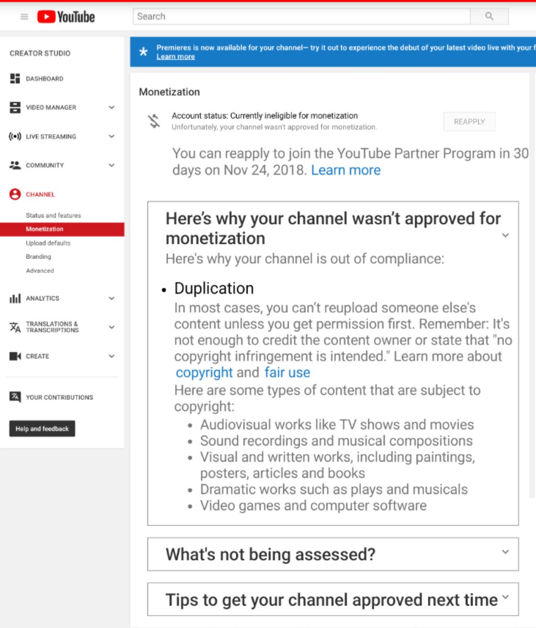Open the fair use link

pyautogui.click(x=287, y=373)
